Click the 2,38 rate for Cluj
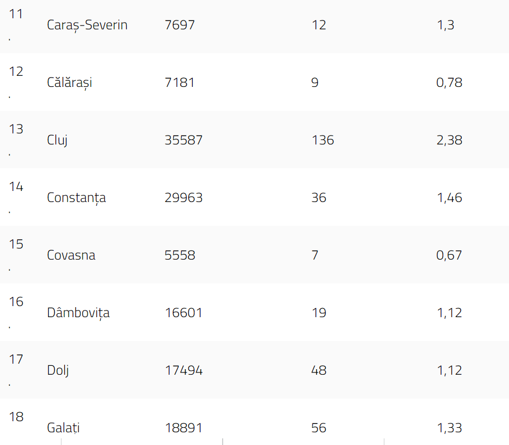Viewport: 509px width, 445px height. [x=449, y=140]
